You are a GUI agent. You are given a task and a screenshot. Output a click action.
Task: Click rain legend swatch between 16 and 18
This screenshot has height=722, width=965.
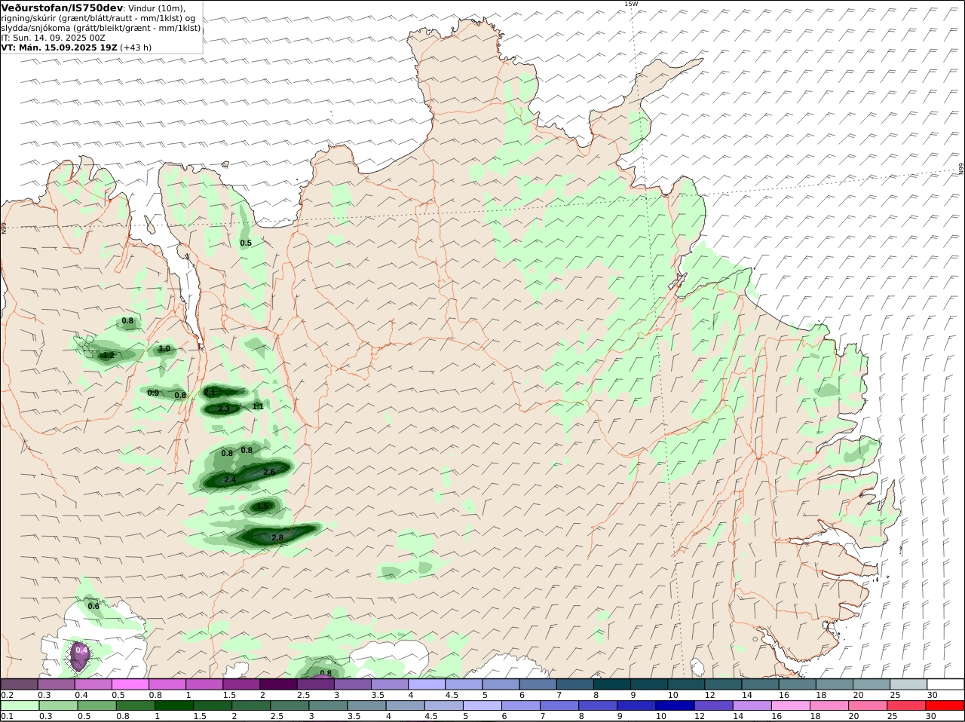791,705
